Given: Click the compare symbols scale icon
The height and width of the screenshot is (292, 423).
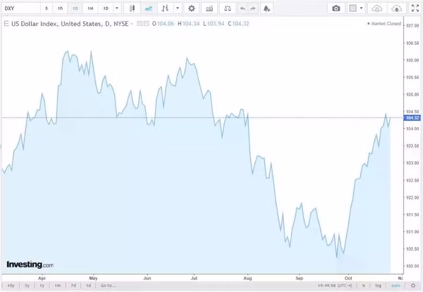Looking at the screenshot, I should pyautogui.click(x=227, y=8).
